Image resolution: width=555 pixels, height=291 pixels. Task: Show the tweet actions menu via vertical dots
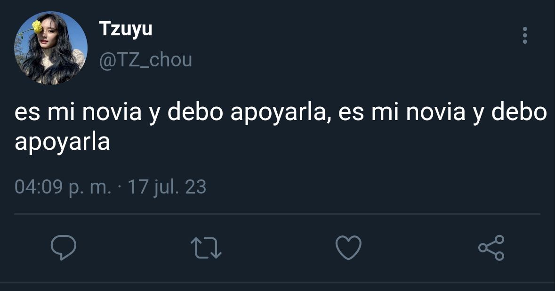pyautogui.click(x=525, y=35)
